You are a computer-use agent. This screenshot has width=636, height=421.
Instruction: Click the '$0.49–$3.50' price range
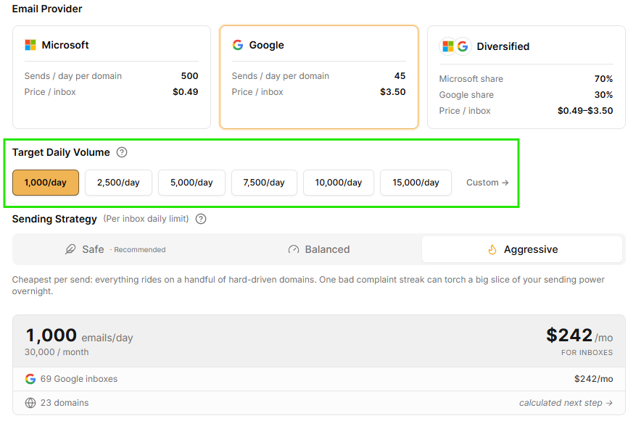pyautogui.click(x=585, y=111)
